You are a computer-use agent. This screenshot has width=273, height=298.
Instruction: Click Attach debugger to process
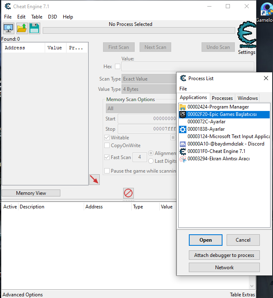(x=224, y=255)
